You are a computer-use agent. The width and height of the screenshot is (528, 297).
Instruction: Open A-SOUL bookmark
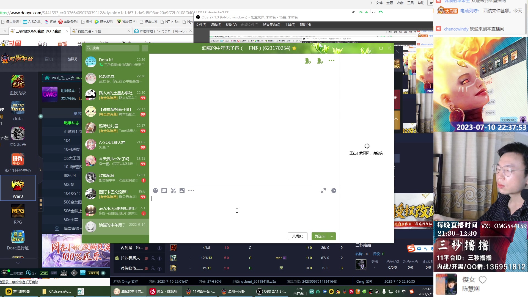(x=32, y=22)
